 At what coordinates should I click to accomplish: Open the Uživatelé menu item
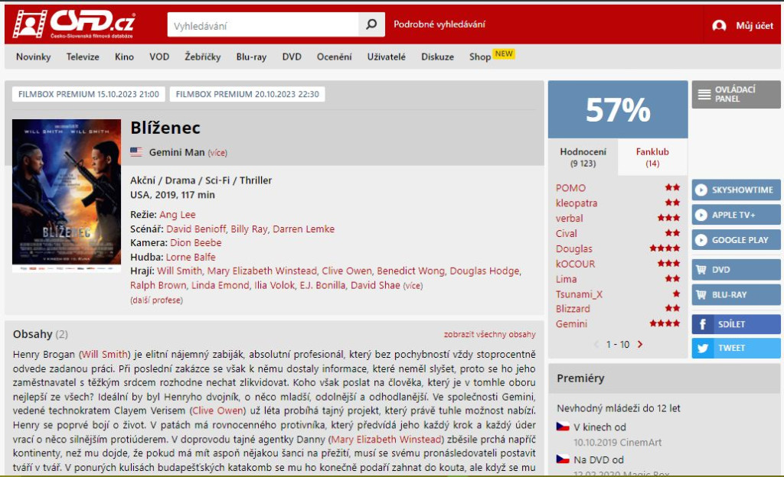pyautogui.click(x=386, y=57)
